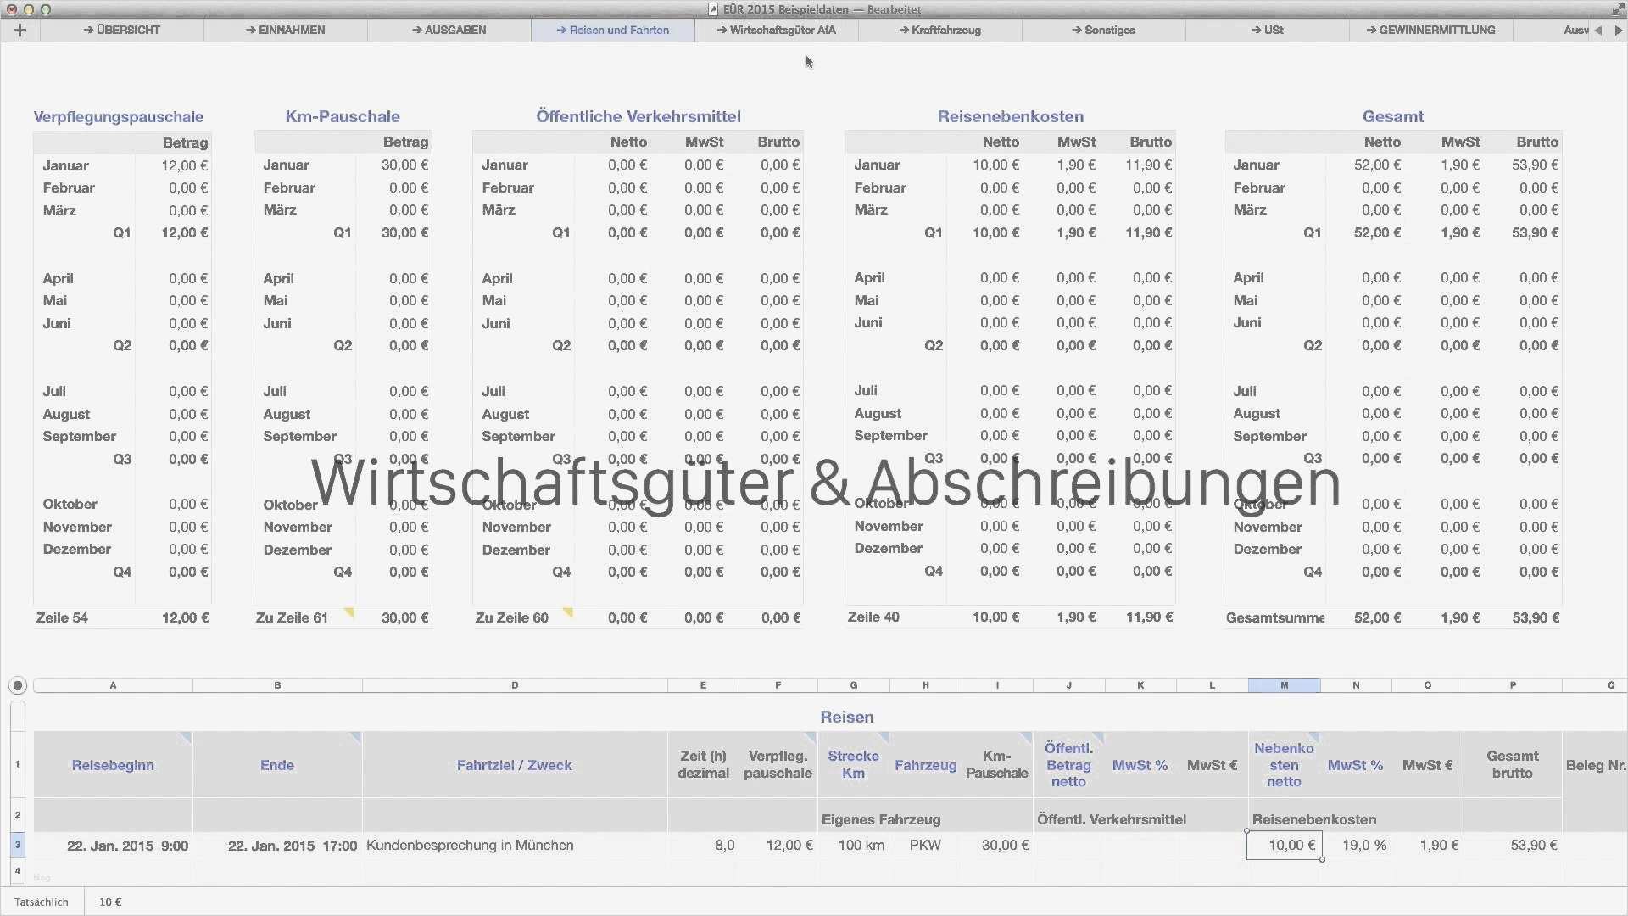The width and height of the screenshot is (1628, 916).
Task: Click yellow comment marker next to Zu Zeile 61
Action: click(348, 612)
